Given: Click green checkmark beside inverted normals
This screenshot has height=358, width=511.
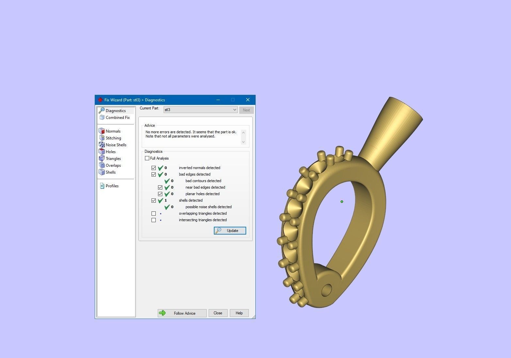Looking at the screenshot, I should click(160, 168).
